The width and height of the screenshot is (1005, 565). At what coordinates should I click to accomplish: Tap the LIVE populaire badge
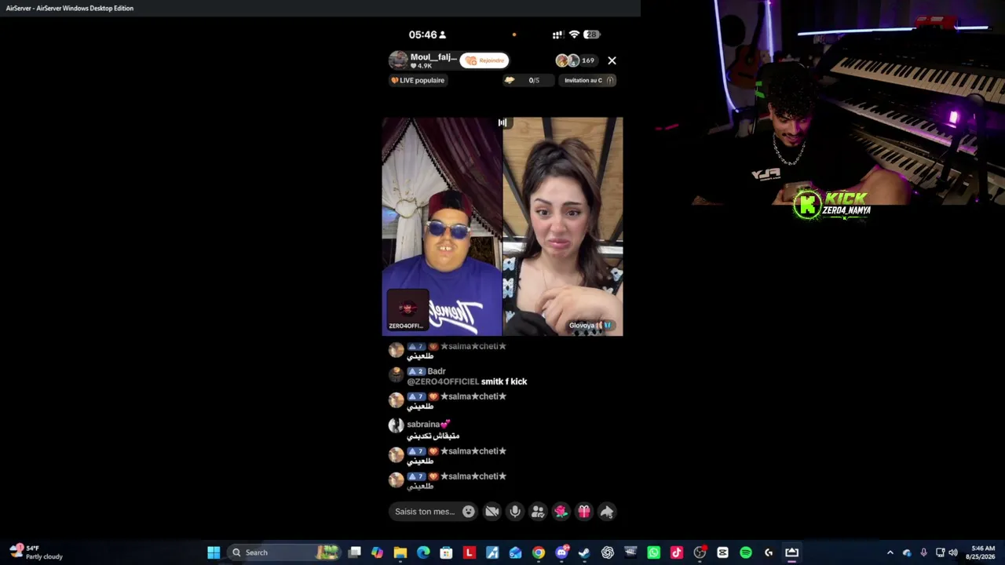click(x=418, y=80)
